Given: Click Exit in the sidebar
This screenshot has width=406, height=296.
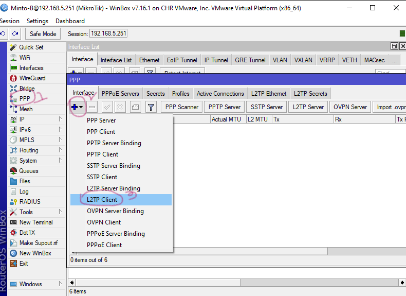Looking at the screenshot, I should [x=37, y=264].
